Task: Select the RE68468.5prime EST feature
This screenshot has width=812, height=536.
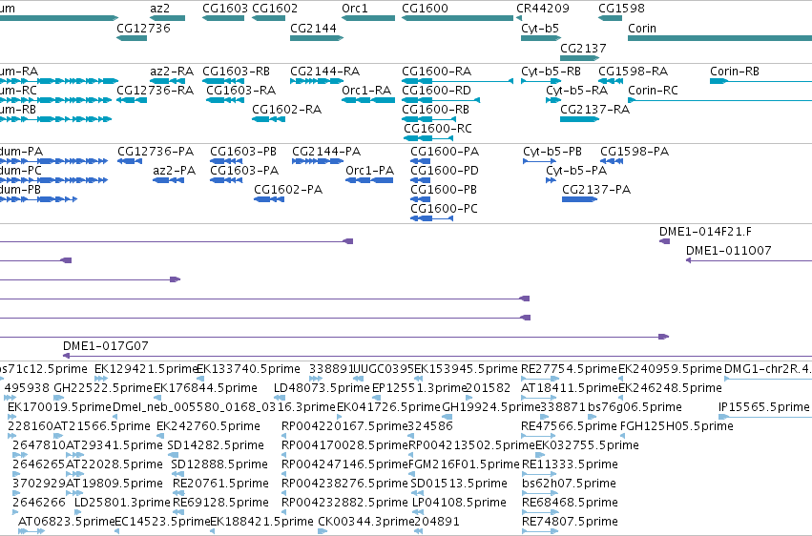Action: coord(539,512)
